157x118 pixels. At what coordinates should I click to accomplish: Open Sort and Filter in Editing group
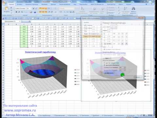(x=125, y=10)
